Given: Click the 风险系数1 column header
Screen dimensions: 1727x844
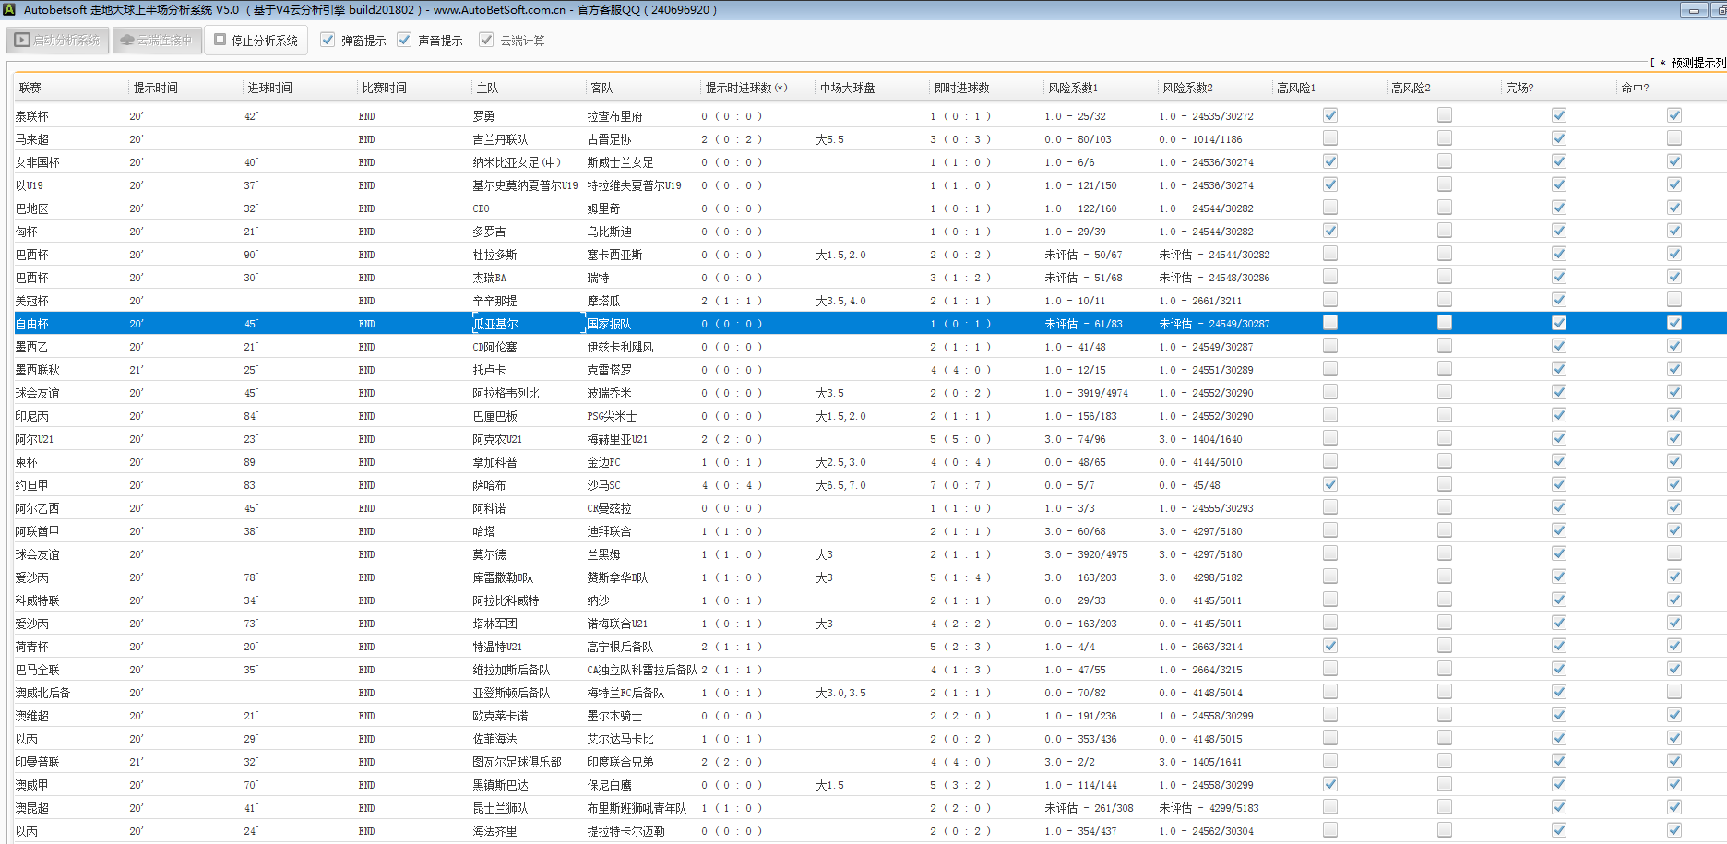Looking at the screenshot, I should coord(1073,88).
